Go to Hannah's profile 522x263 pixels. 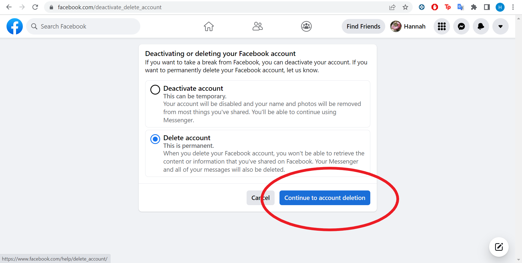pyautogui.click(x=408, y=26)
